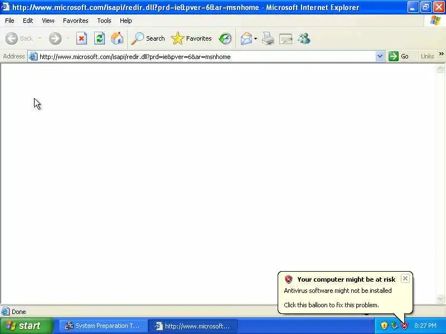Image resolution: width=446 pixels, height=334 pixels.
Task: Open the Help menu
Action: (x=126, y=21)
